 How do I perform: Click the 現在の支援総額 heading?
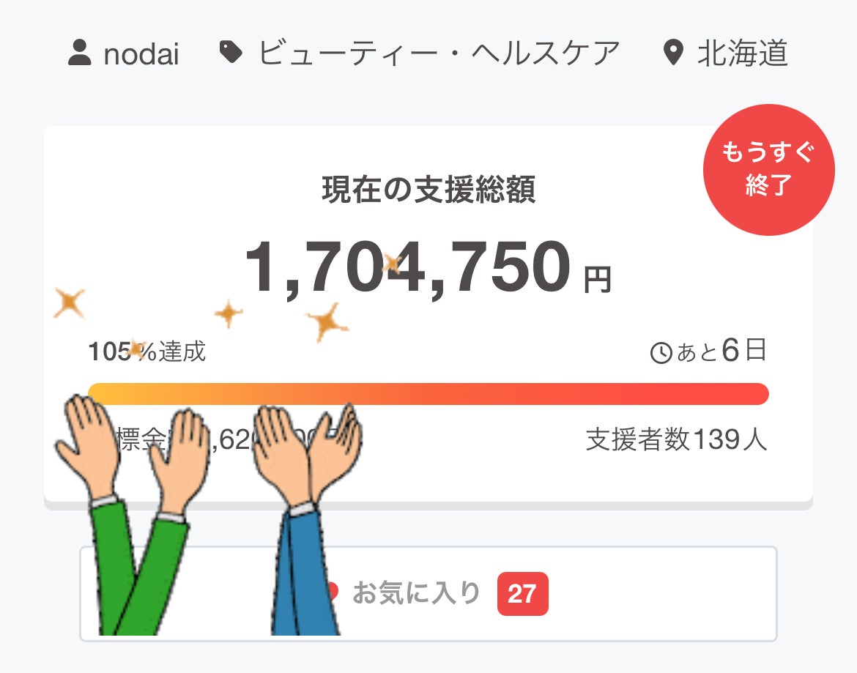428,190
